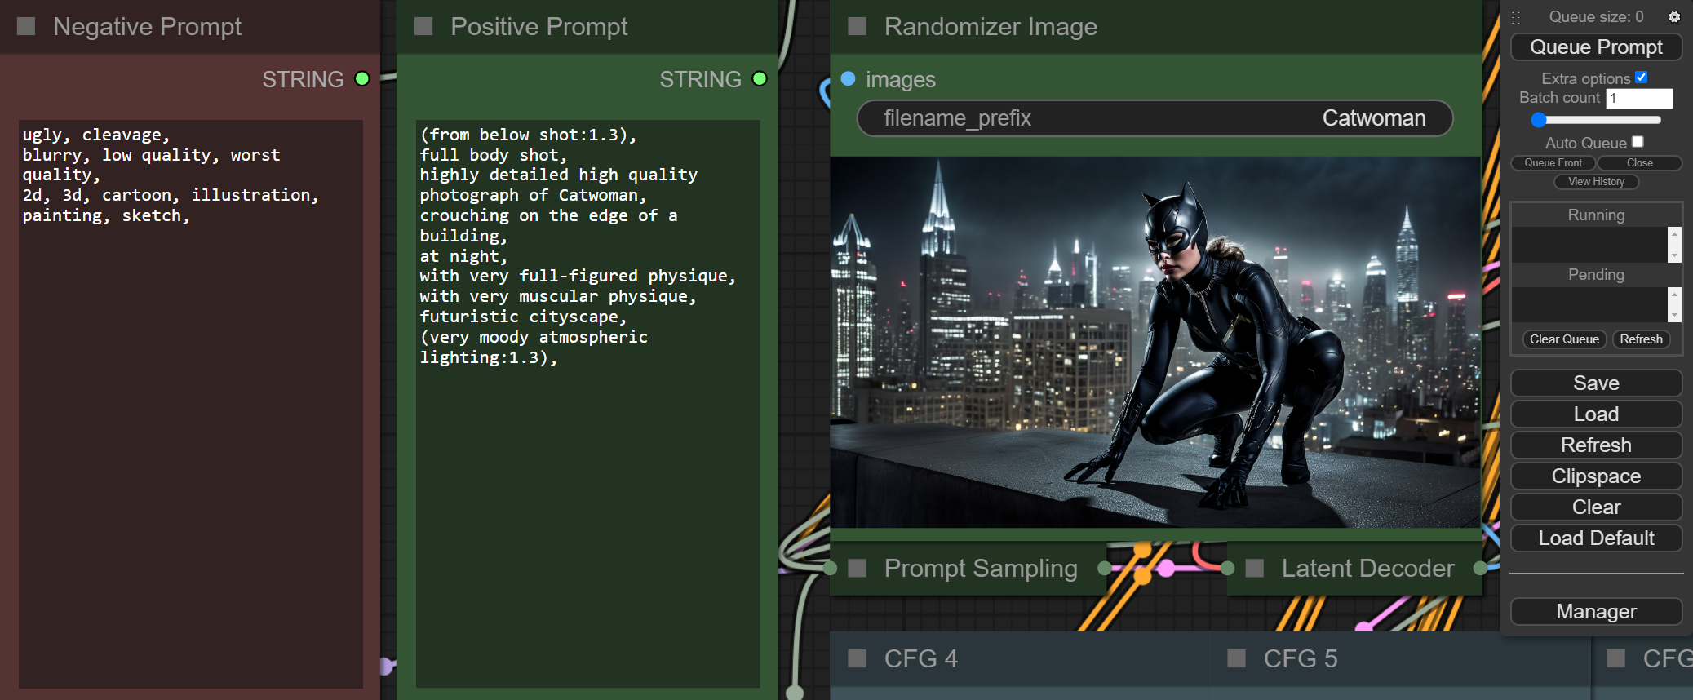
Task: Expand the CFG 5 group using its square
Action: click(x=1237, y=659)
